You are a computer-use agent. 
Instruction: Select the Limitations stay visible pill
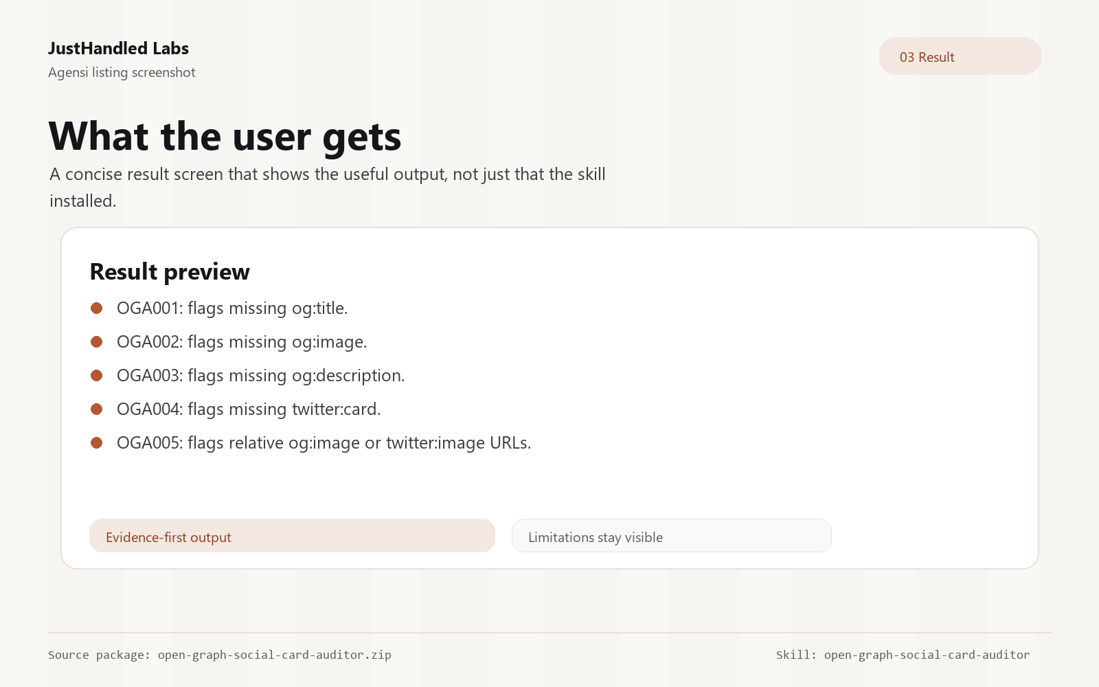tap(672, 536)
